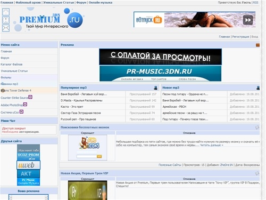Click the RSS link at top right
Image resolution: width=266 pixels, height=200 pixels.
(255, 3)
